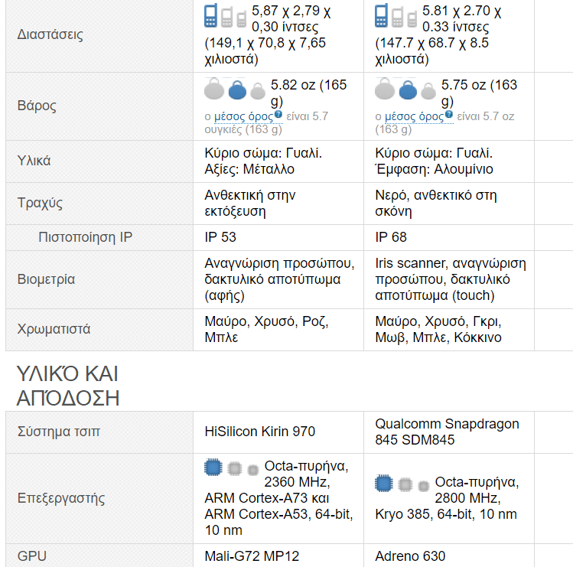
Task: Click the Πιστοποίηση IP sub-row label
Action: coord(85,237)
